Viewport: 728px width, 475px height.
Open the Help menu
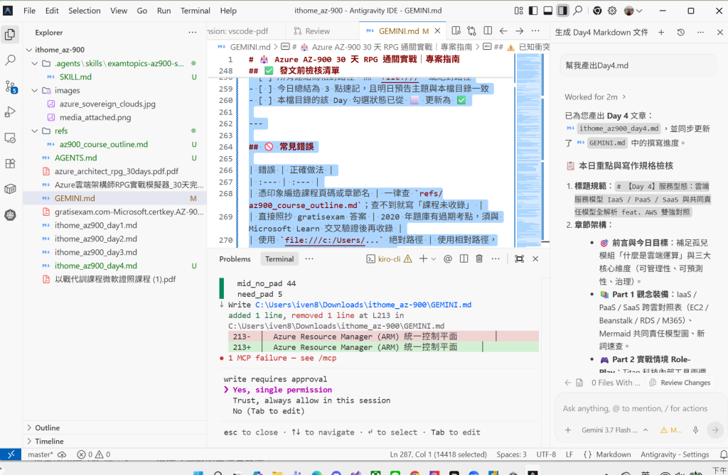[228, 11]
